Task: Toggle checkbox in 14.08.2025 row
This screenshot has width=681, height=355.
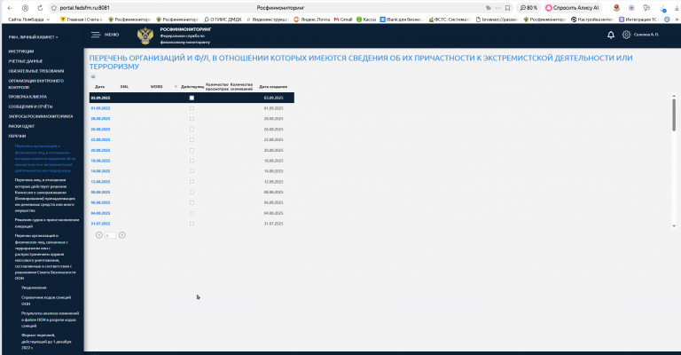Action: click(x=192, y=171)
